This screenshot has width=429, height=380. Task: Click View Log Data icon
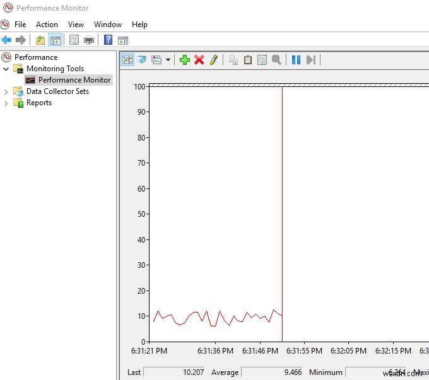click(x=141, y=60)
